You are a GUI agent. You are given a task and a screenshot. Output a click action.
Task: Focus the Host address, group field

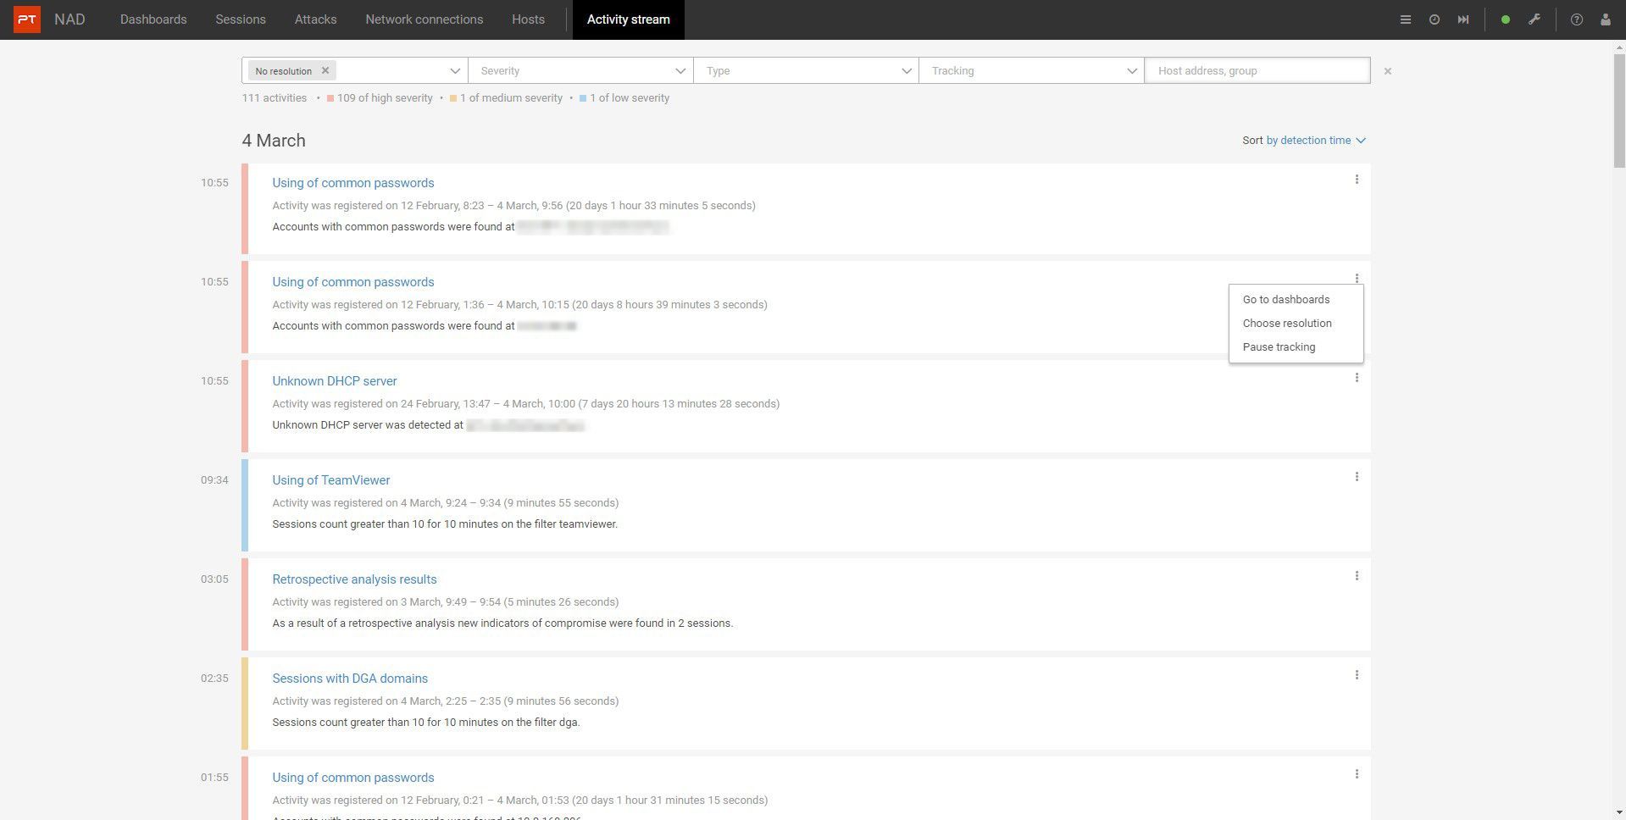[x=1257, y=71]
